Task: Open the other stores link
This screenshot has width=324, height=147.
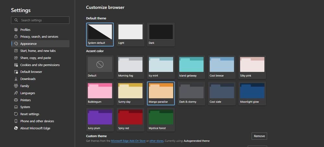Action: [x=157, y=141]
